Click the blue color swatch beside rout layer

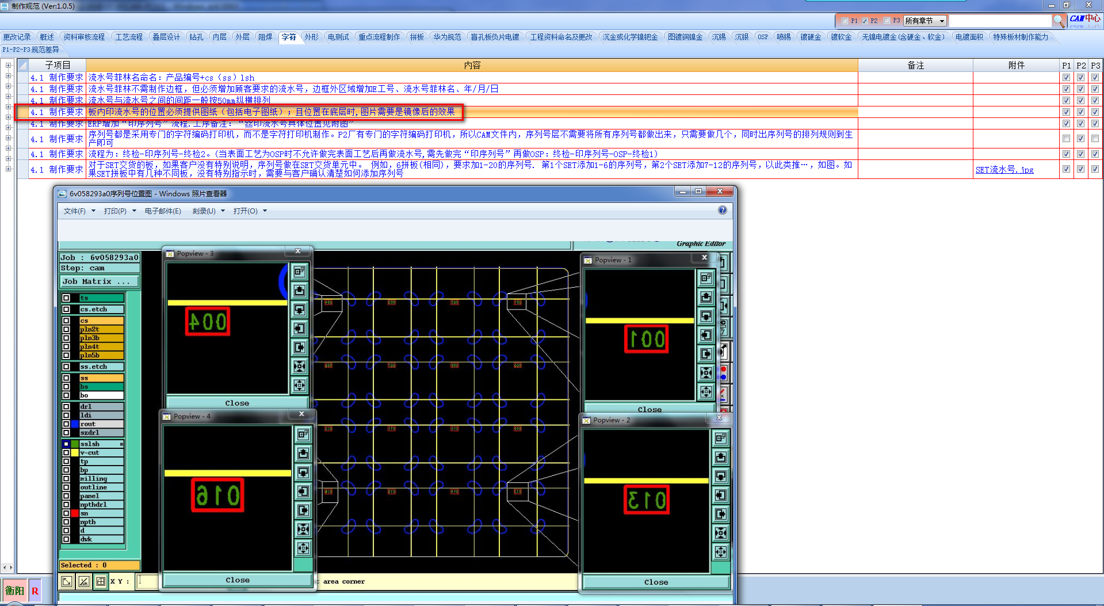(74, 424)
